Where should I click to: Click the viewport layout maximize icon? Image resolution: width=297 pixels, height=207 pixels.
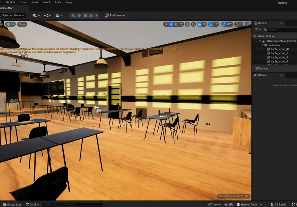click(x=247, y=24)
